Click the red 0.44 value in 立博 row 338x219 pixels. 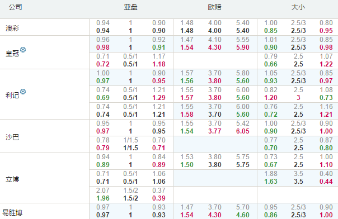pos(326,182)
